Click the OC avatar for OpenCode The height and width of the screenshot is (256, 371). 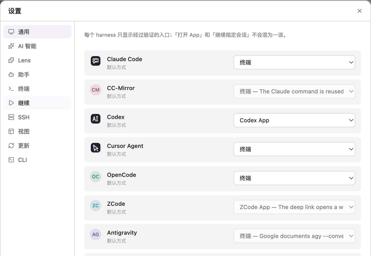click(96, 176)
